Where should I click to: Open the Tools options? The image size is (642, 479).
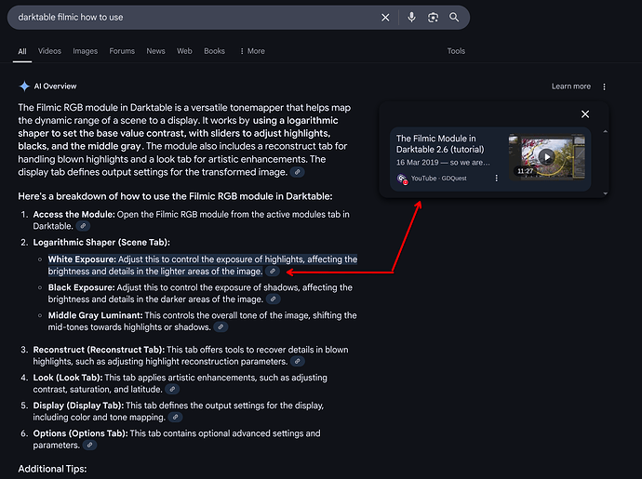coord(456,51)
